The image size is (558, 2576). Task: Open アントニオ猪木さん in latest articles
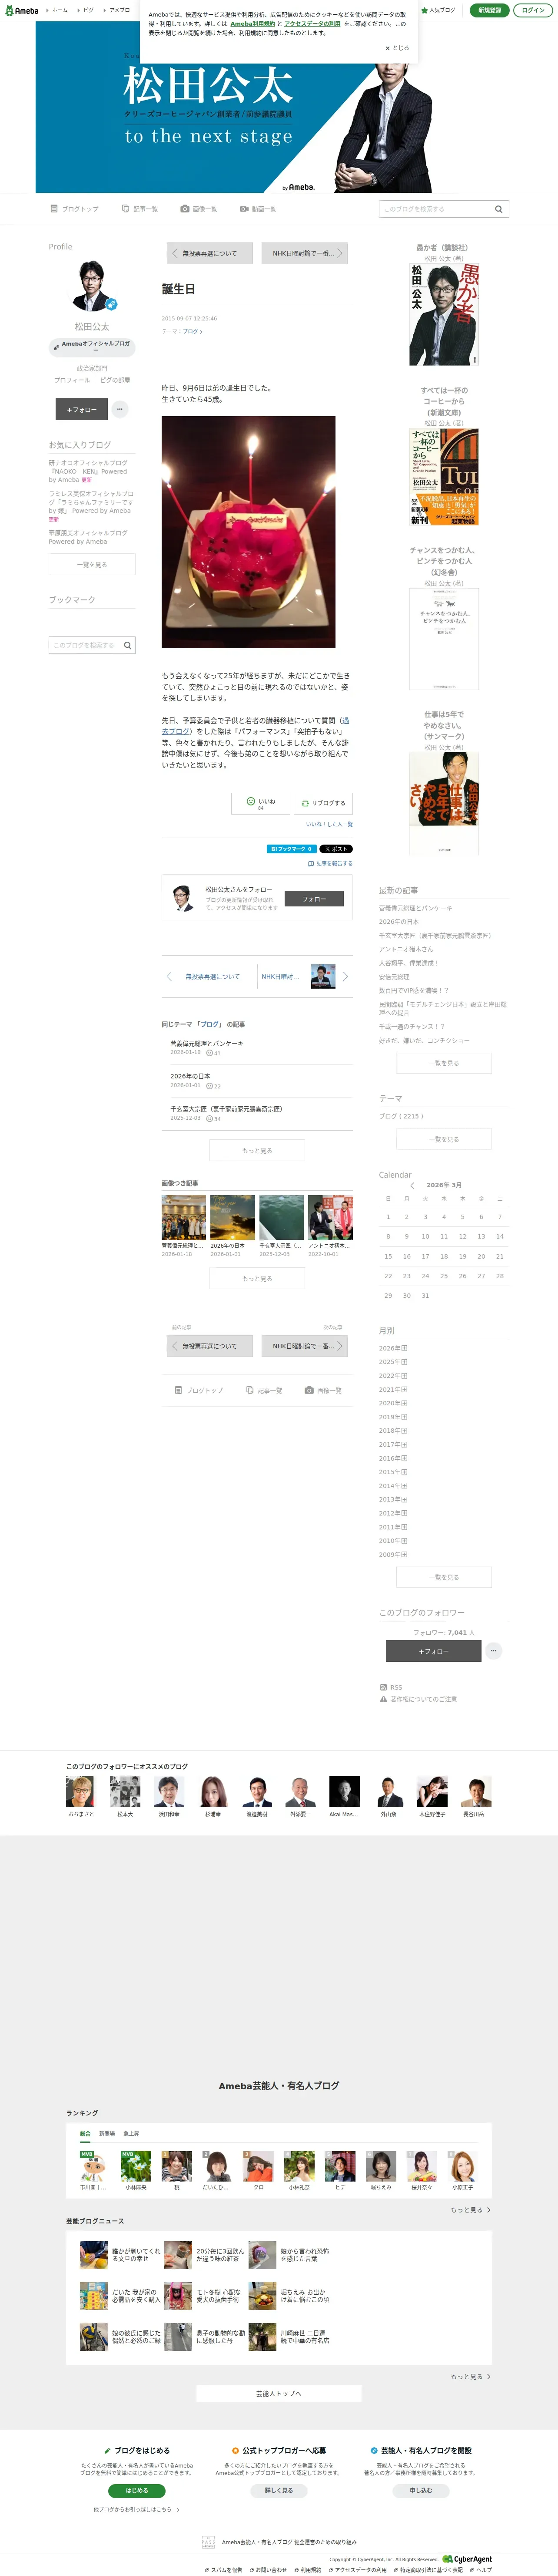pos(406,949)
